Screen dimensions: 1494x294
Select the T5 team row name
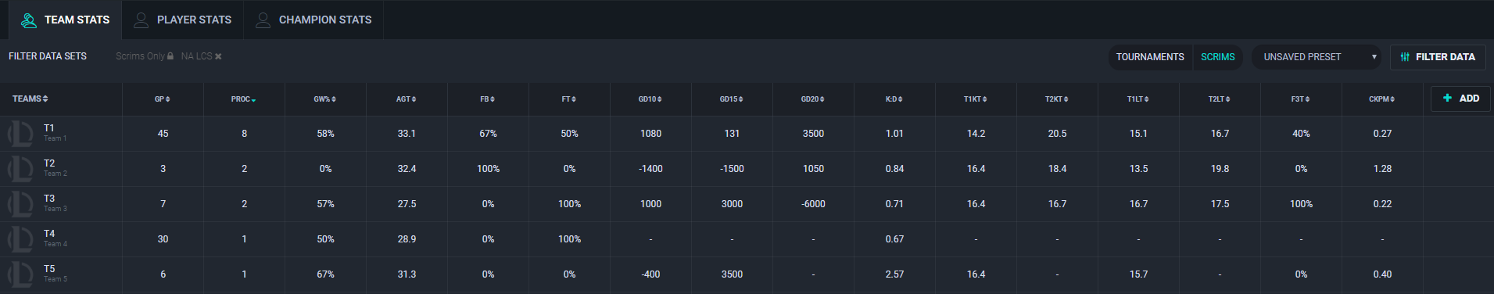click(x=49, y=269)
